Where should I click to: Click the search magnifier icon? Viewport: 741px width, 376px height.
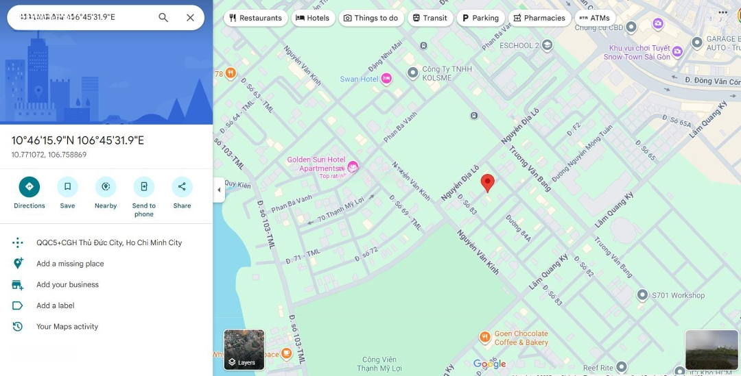(163, 17)
